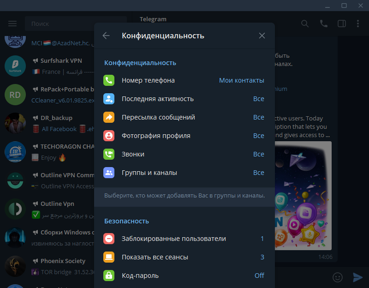Image resolution: width=369 pixels, height=288 pixels.
Task: Open the Сборки Windows chat
Action: pyautogui.click(x=47, y=238)
